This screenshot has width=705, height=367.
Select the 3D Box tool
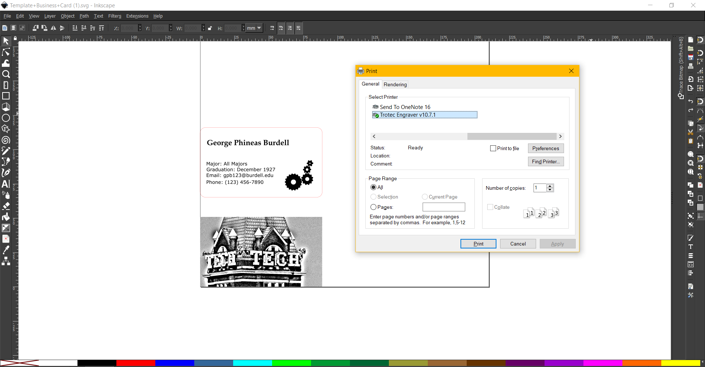pos(6,107)
